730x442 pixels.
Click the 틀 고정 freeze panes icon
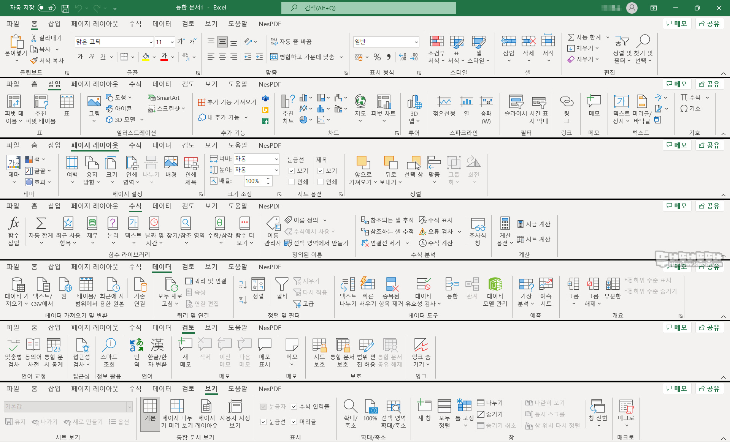(464, 406)
